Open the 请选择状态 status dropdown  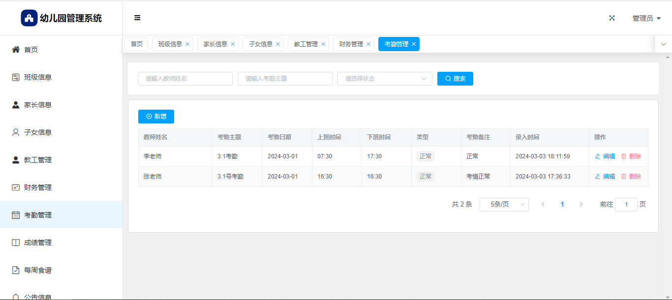point(384,79)
